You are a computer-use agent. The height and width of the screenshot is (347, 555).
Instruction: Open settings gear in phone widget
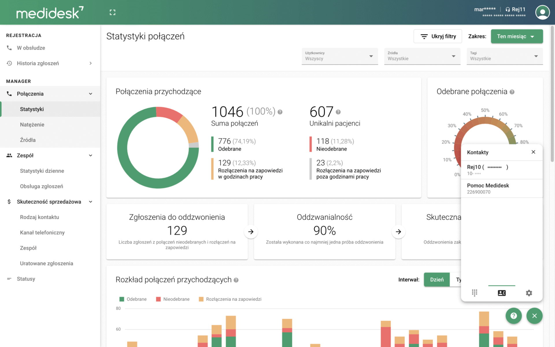(529, 293)
